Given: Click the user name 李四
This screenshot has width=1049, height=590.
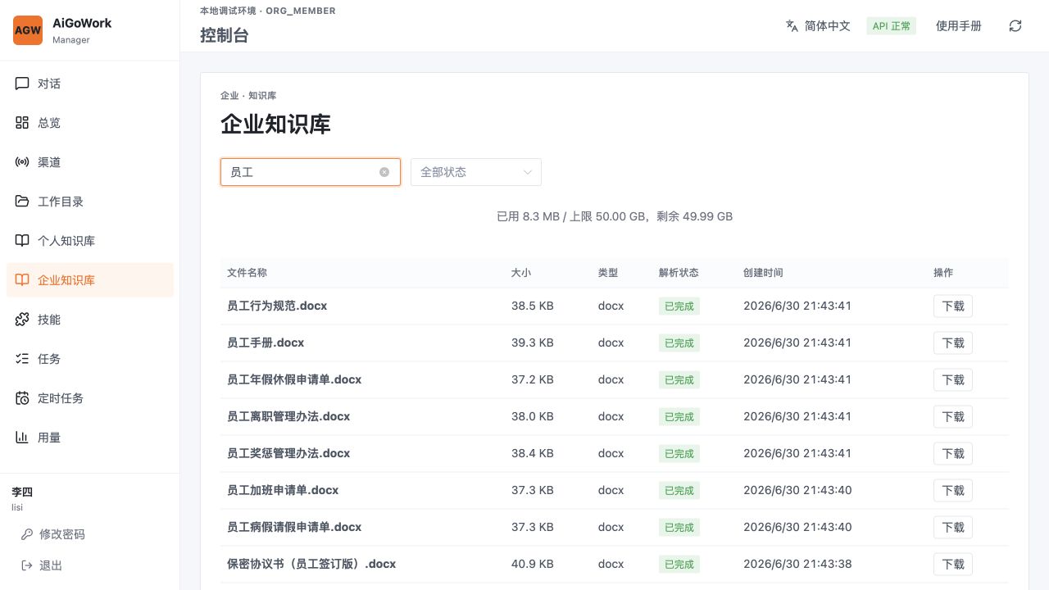Looking at the screenshot, I should tap(22, 492).
